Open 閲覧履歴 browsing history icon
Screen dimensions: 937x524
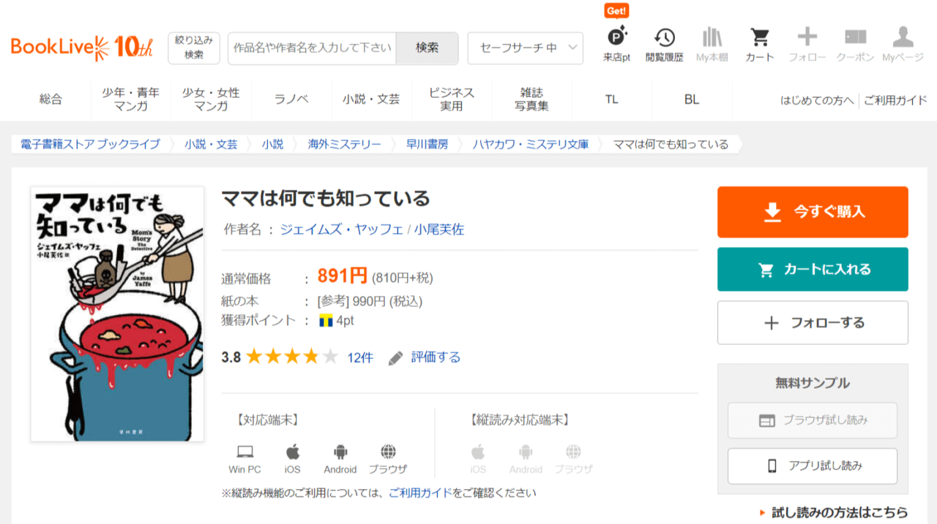click(x=664, y=38)
